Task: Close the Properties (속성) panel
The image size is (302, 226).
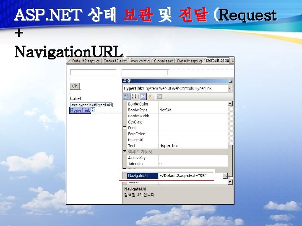Action: (231, 81)
